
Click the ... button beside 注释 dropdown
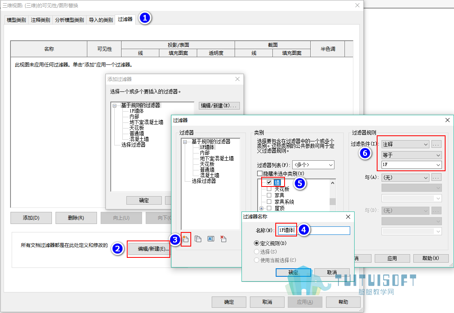click(436, 144)
